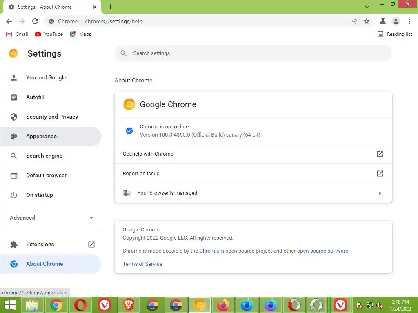Image resolution: width=418 pixels, height=313 pixels.
Task: Click the action center flag tray icon
Action: point(360,305)
